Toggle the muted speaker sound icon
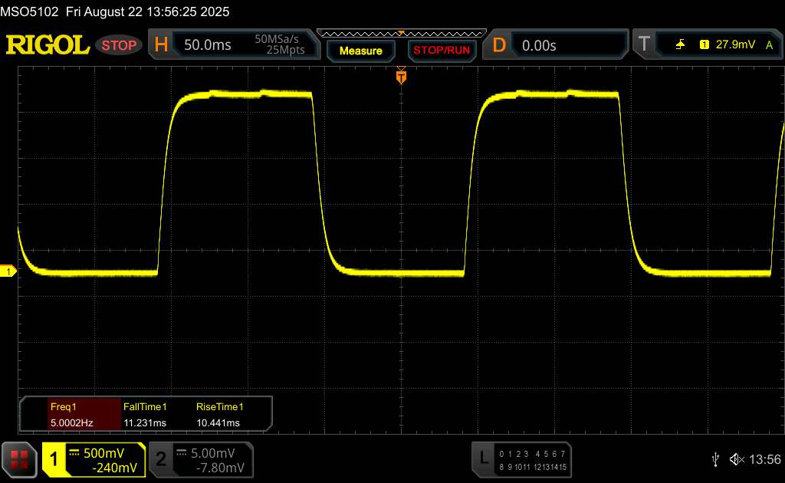 coord(736,458)
